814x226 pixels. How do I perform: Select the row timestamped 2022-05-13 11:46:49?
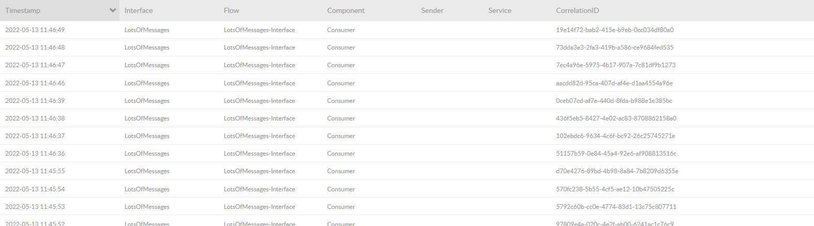[35, 30]
